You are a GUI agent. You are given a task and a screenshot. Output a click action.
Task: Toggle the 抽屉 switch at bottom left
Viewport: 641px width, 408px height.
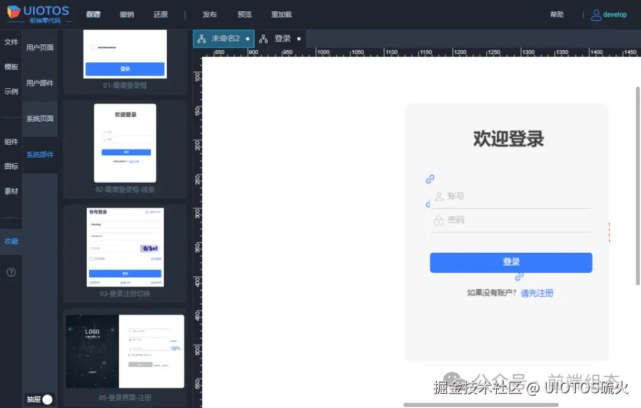click(x=46, y=399)
